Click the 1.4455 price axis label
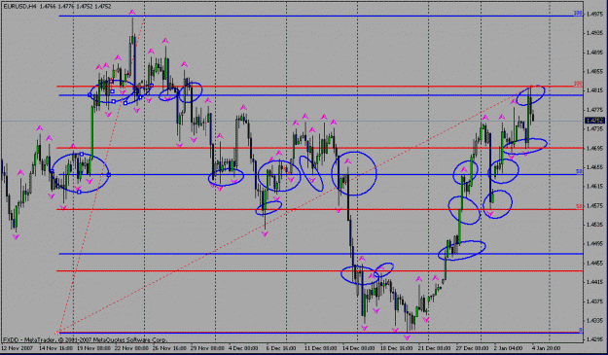 point(594,263)
